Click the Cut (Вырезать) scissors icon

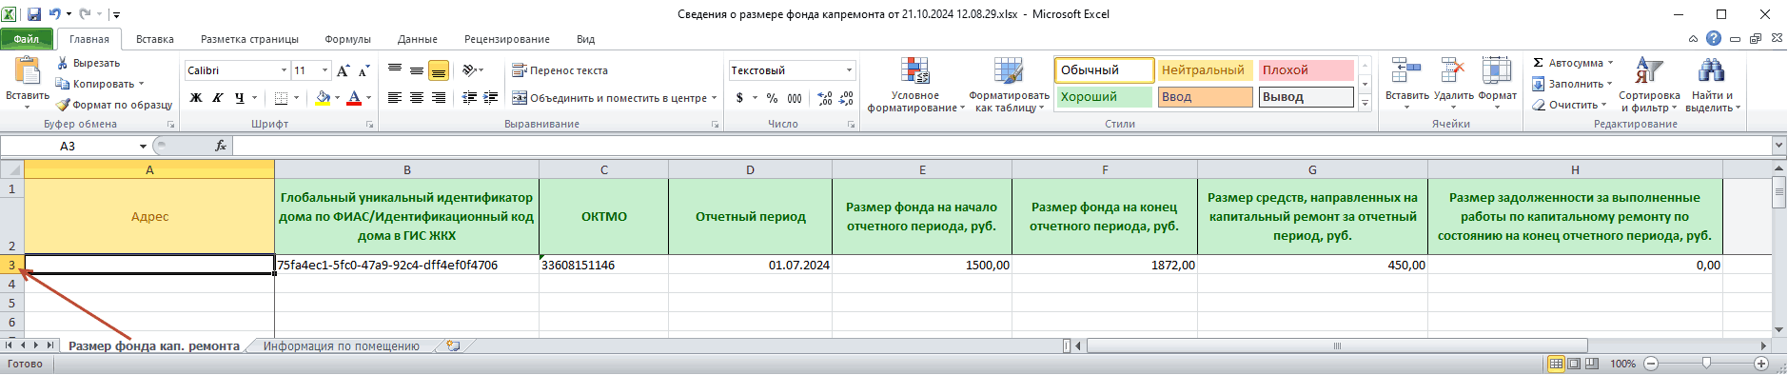(63, 63)
